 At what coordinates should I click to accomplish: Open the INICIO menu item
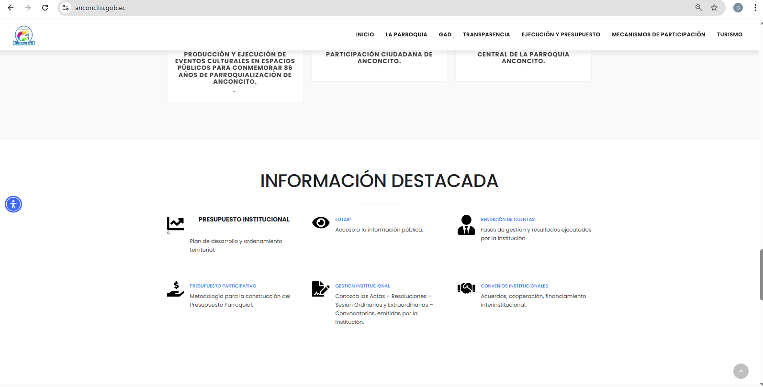pos(365,34)
